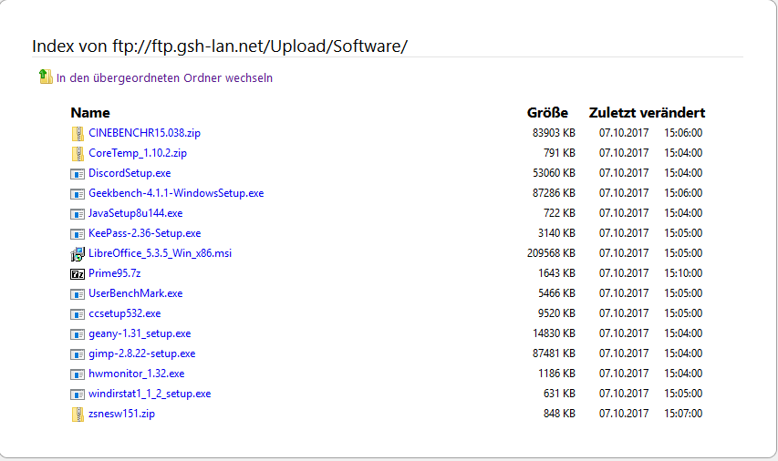Click the exe icon beside DiscordSetup.exe
778x461 pixels.
(78, 173)
